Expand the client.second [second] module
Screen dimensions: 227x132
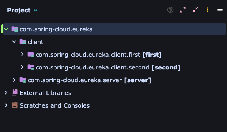(x=22, y=67)
